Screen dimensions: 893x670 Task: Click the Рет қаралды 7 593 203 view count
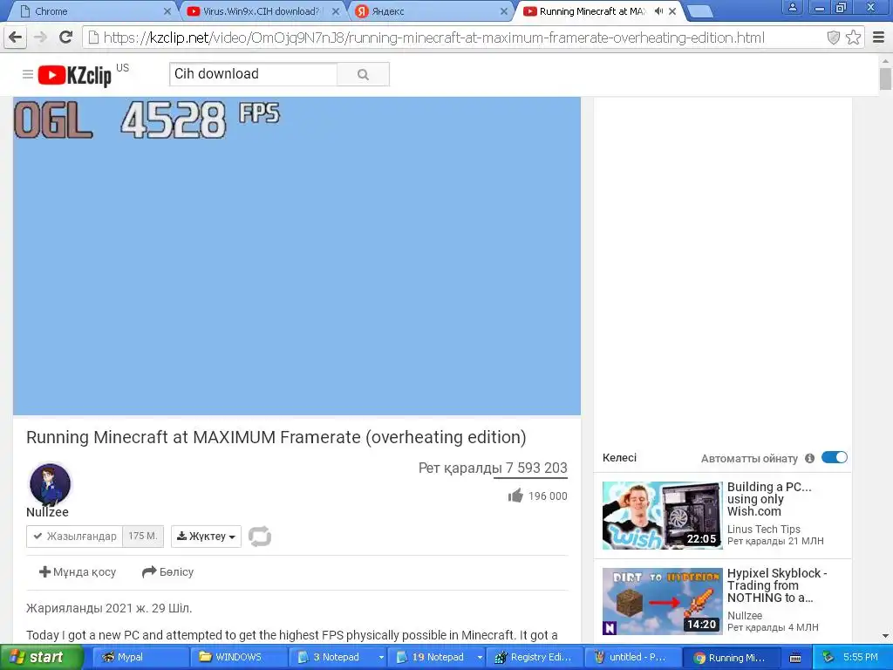point(493,468)
